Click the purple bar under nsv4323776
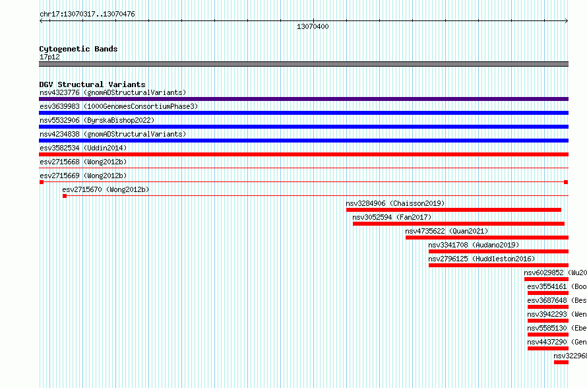This screenshot has width=587, height=388. point(303,99)
